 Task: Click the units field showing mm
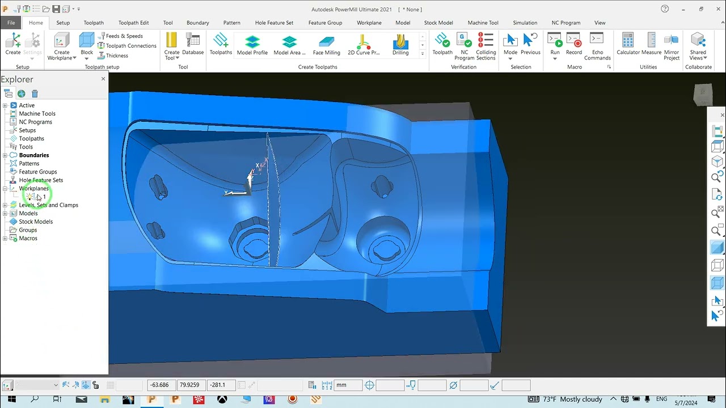pos(348,385)
